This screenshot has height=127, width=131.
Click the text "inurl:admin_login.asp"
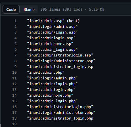coord(52,50)
